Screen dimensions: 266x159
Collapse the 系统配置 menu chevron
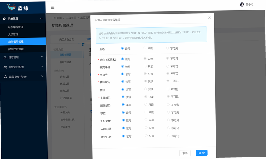tap(41, 18)
